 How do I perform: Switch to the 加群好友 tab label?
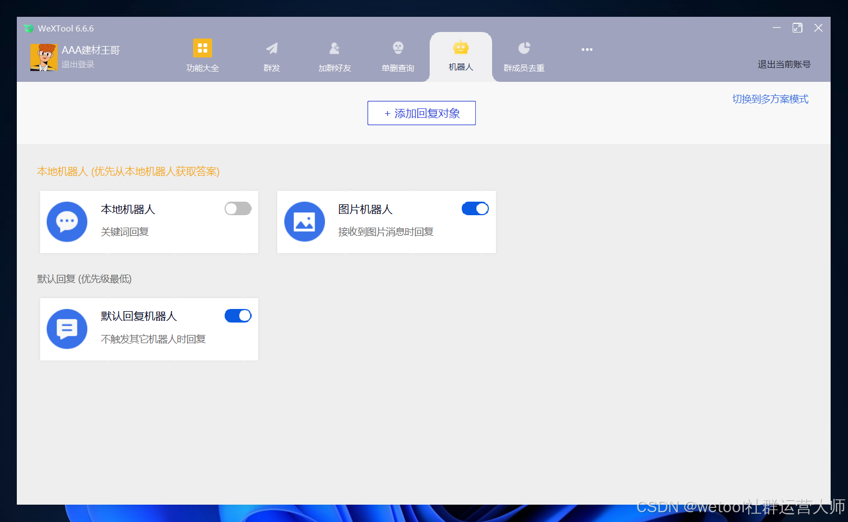[x=335, y=68]
